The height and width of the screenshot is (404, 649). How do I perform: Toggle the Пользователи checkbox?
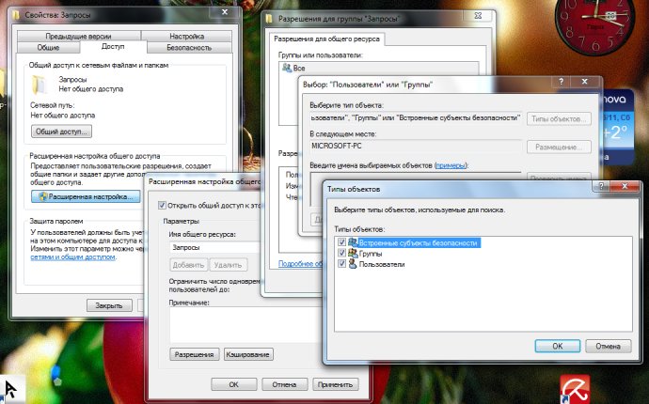341,264
